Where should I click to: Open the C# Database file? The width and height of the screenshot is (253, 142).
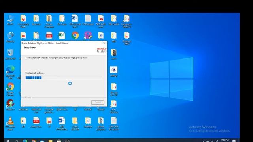[x=88, y=20]
